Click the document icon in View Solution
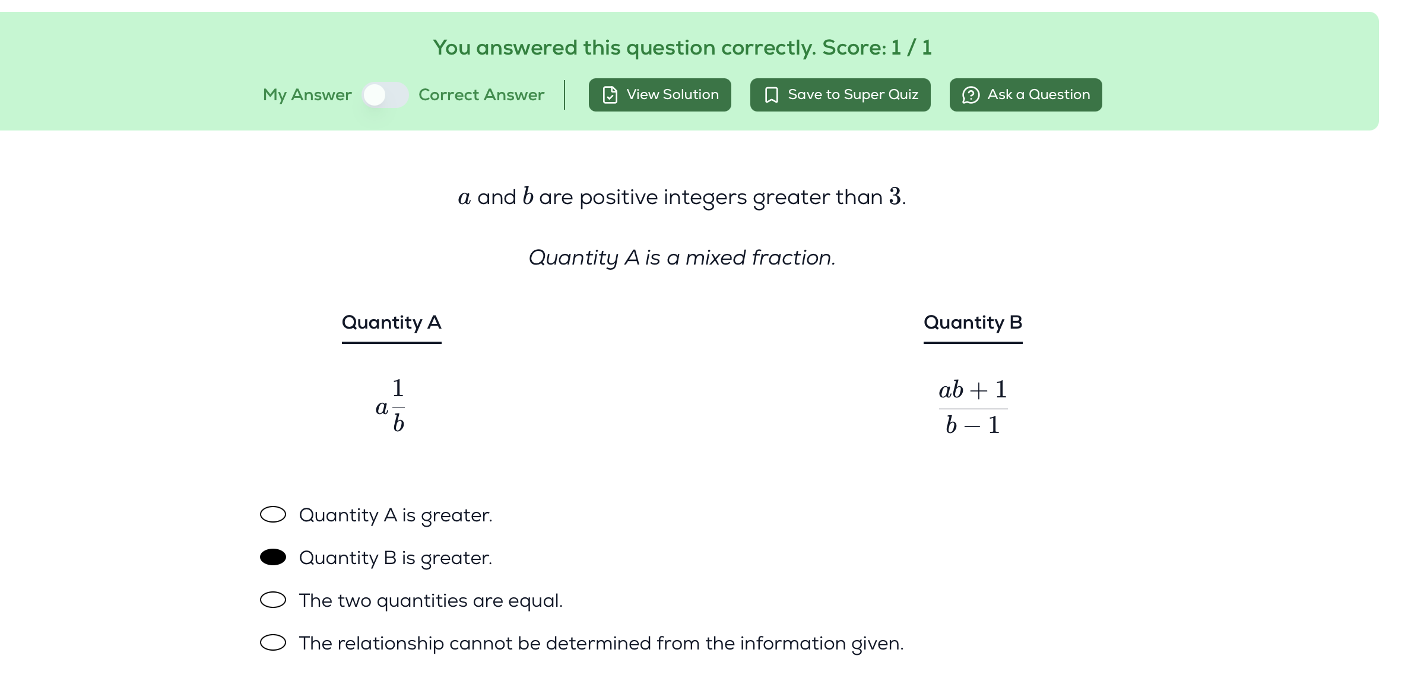Viewport: 1408px width, 675px height. 610,95
